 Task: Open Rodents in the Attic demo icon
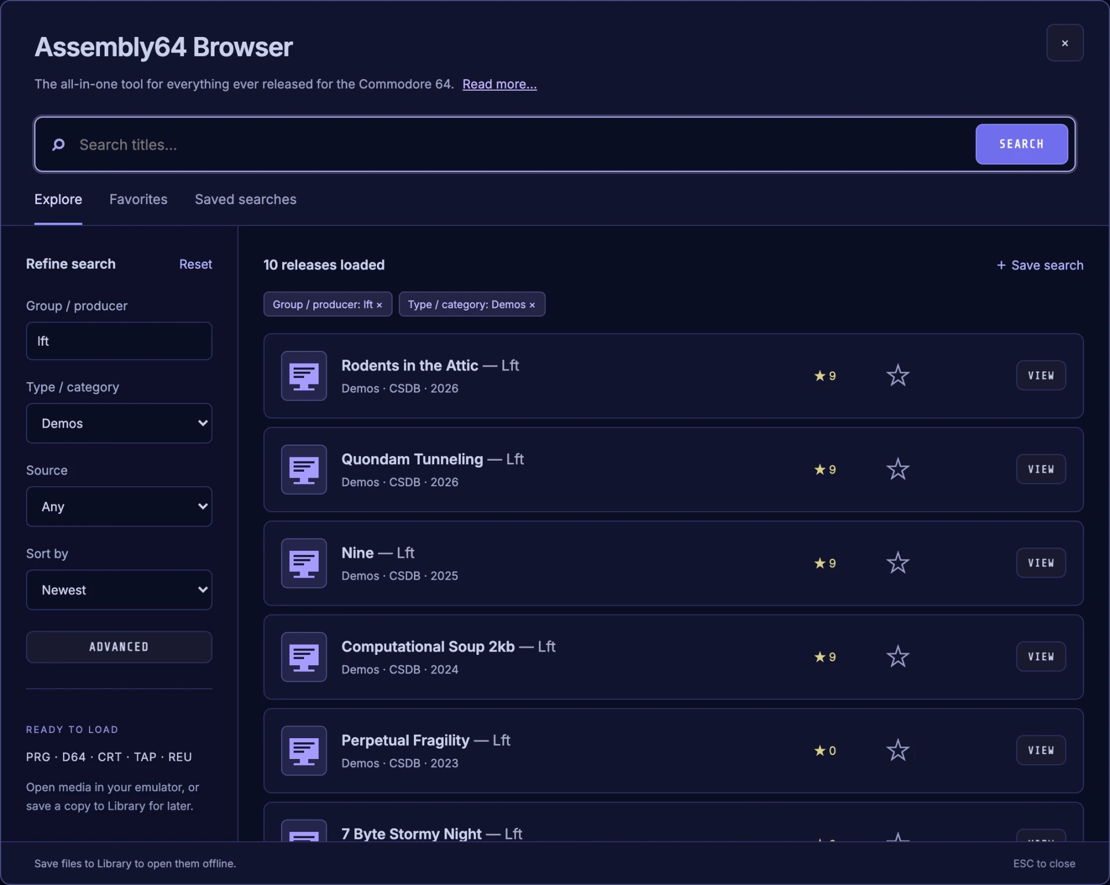click(x=304, y=376)
